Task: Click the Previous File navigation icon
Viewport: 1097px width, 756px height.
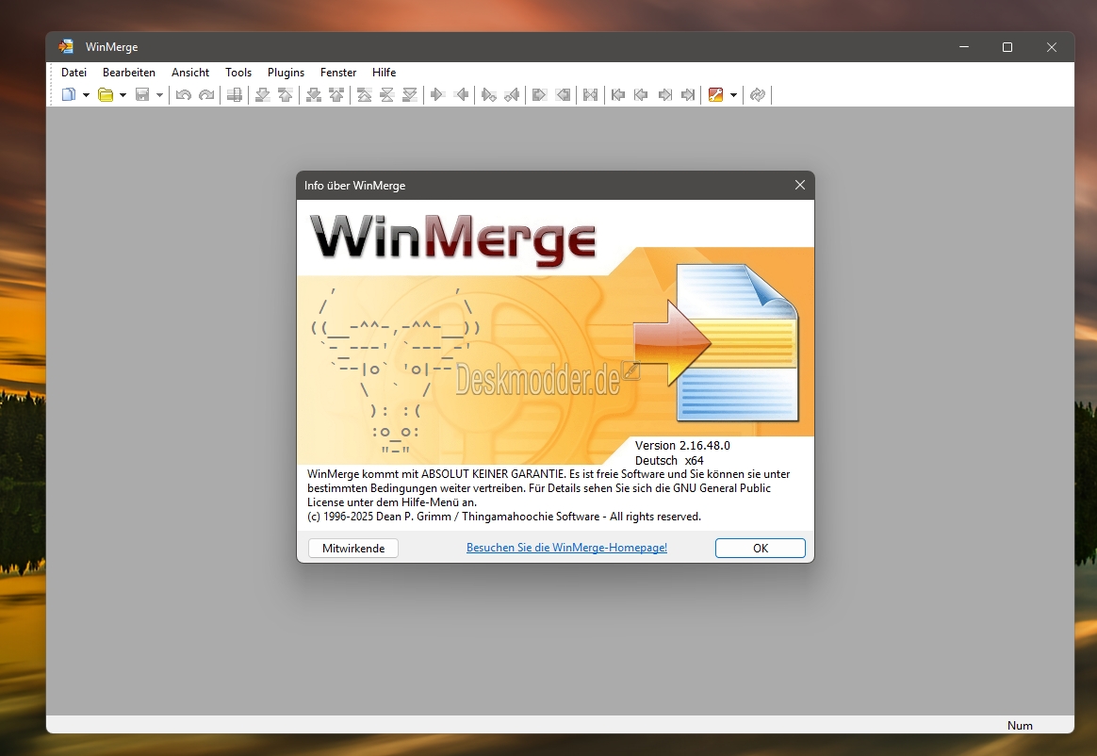Action: click(641, 94)
